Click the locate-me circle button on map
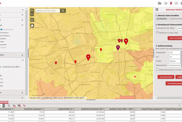The width and height of the screenshot is (182, 122). point(32,20)
